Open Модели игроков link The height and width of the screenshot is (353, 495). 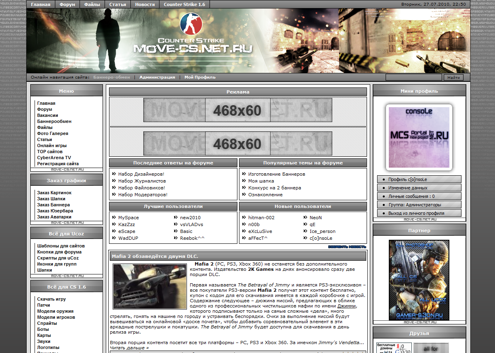click(55, 317)
